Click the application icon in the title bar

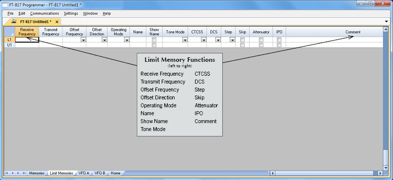point(5,5)
